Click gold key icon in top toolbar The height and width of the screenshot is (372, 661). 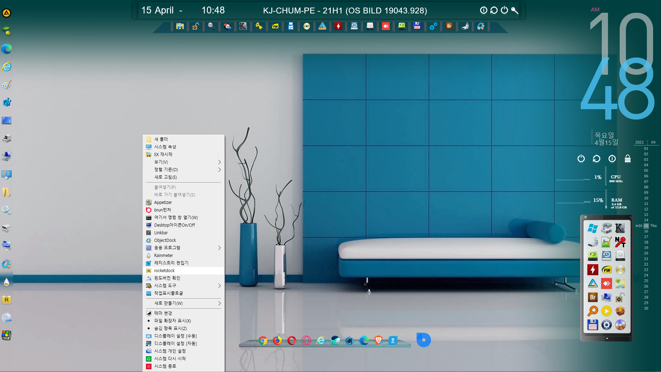pos(259,26)
